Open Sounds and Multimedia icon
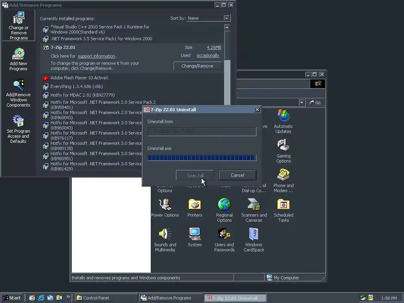 click(x=165, y=240)
